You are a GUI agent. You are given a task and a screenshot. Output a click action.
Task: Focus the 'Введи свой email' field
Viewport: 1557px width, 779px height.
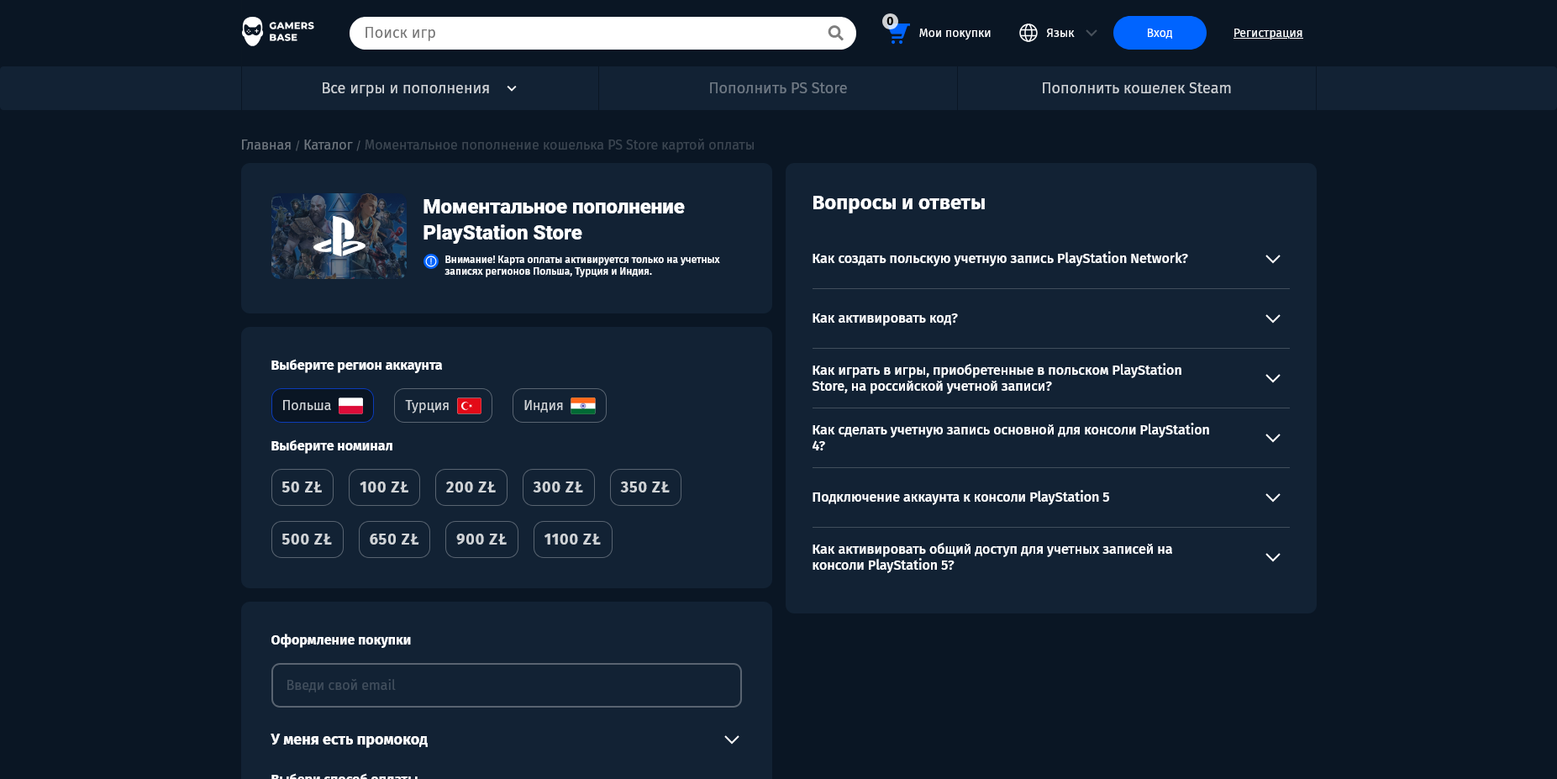tap(507, 685)
